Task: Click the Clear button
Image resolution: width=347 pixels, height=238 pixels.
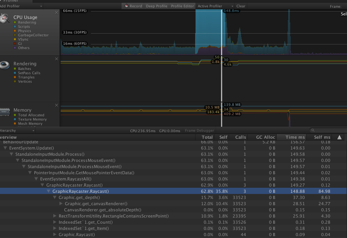Action: coord(241,6)
